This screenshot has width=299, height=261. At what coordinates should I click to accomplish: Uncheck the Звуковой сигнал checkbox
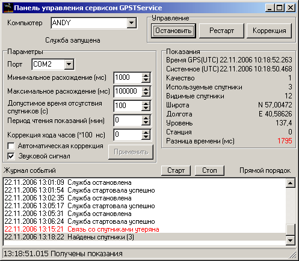click(x=11, y=156)
